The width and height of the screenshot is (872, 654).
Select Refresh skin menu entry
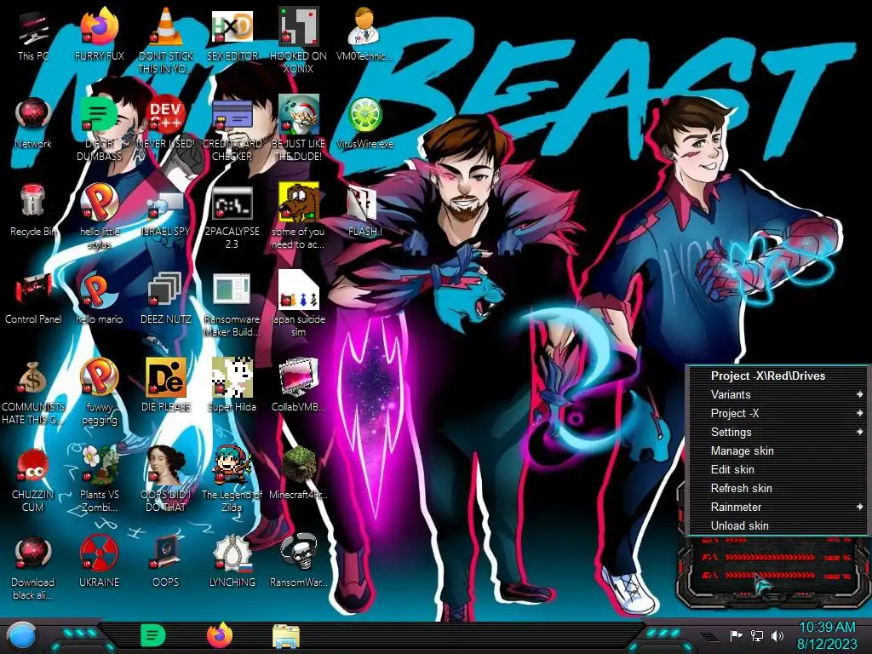pos(778,488)
